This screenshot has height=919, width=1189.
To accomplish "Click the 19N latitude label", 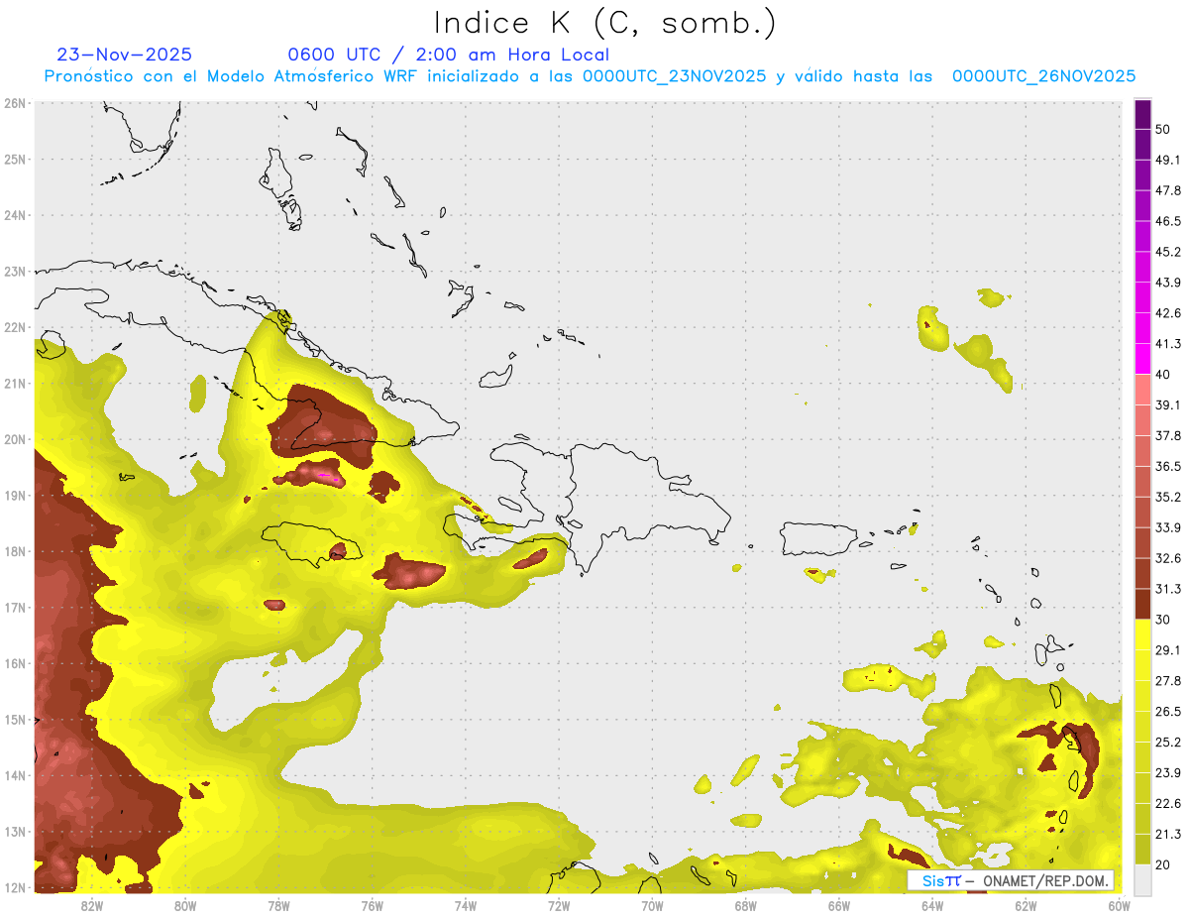I will point(15,496).
